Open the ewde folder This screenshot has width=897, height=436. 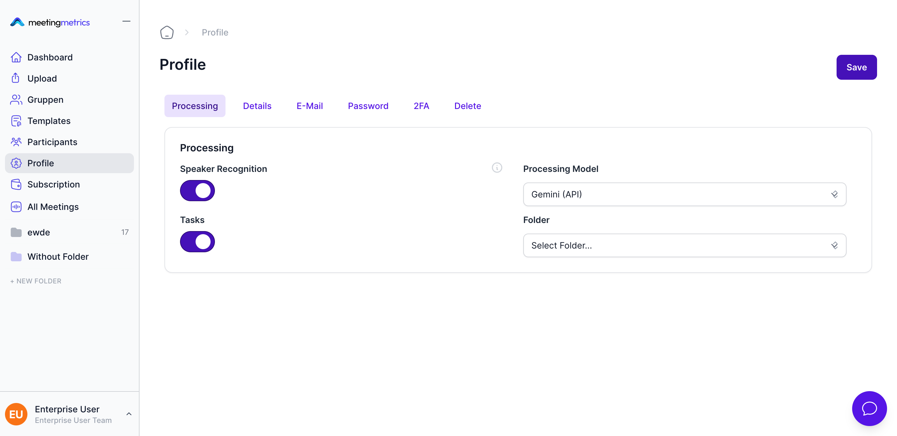(39, 232)
